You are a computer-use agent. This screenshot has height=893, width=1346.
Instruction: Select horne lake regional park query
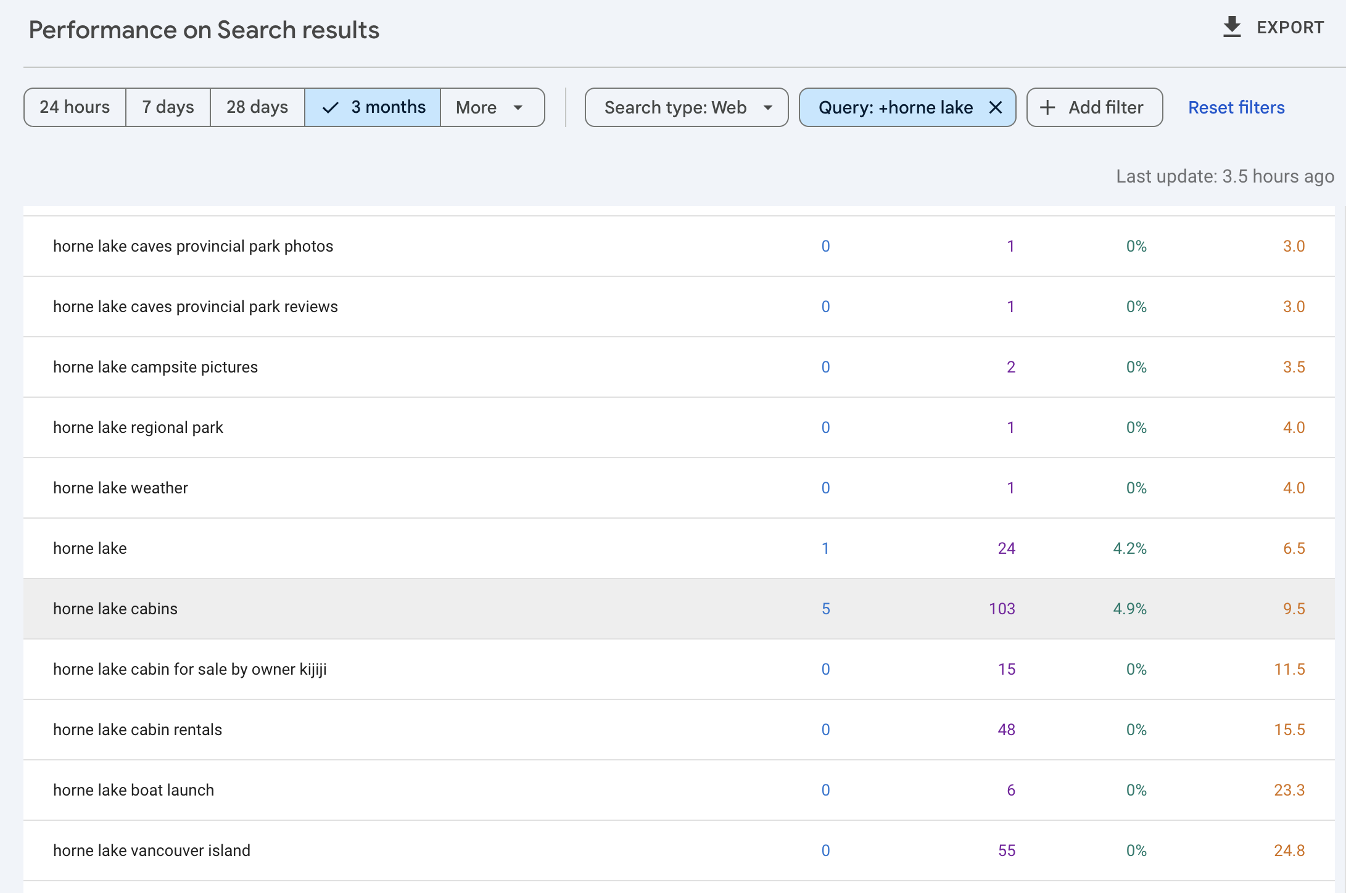pyautogui.click(x=138, y=427)
